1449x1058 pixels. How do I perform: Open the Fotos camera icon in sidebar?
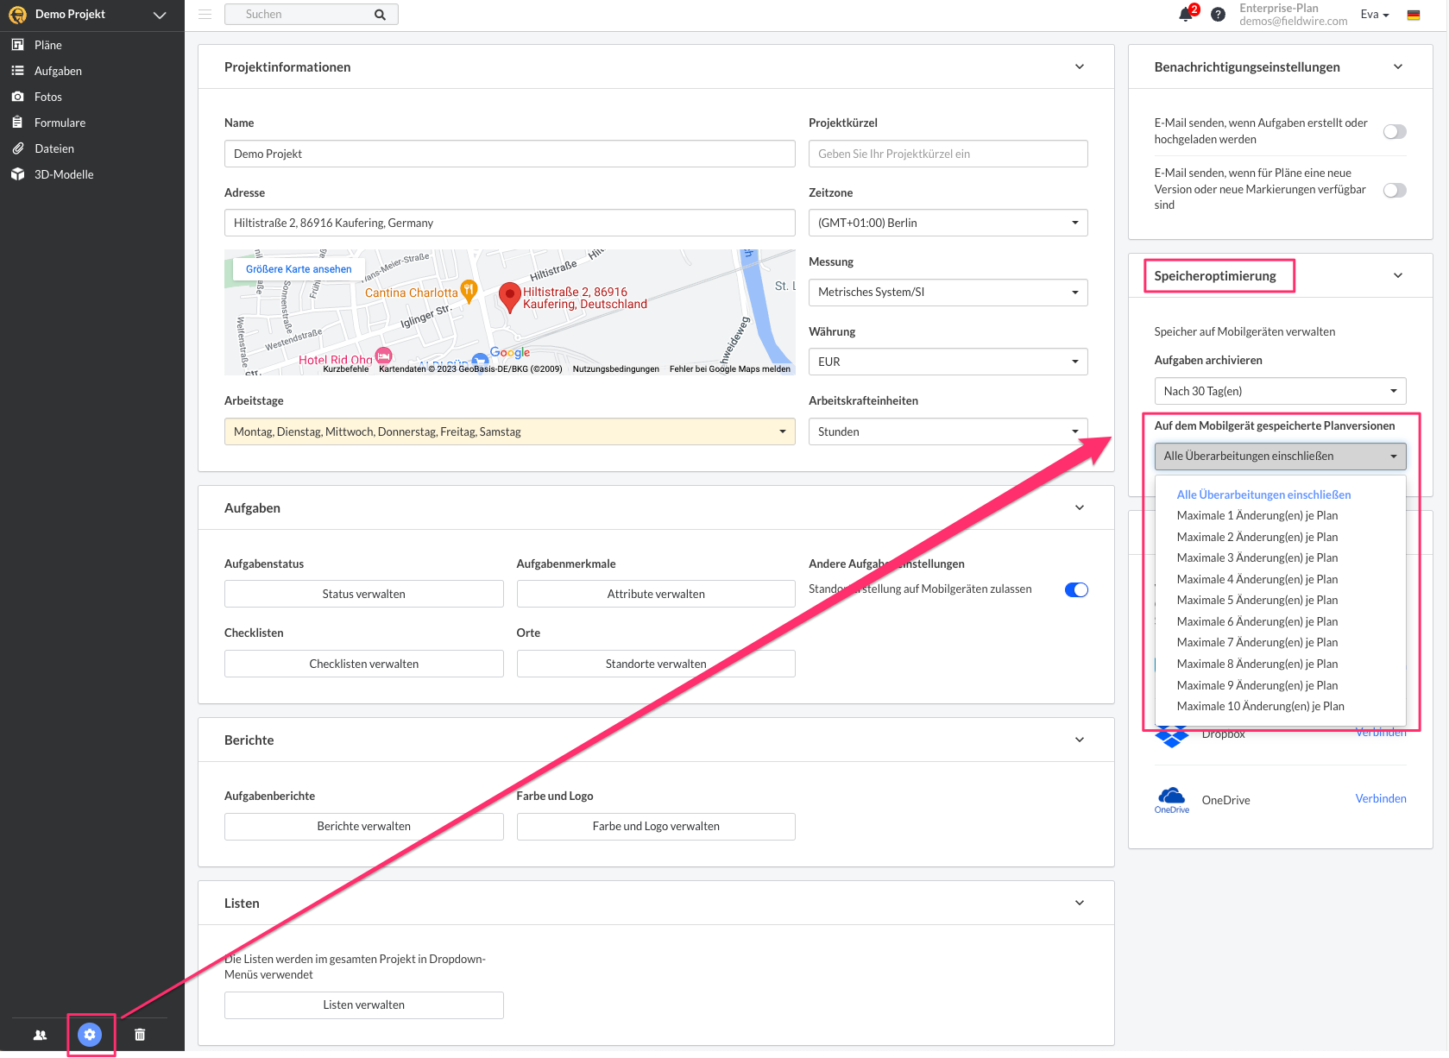pos(17,97)
